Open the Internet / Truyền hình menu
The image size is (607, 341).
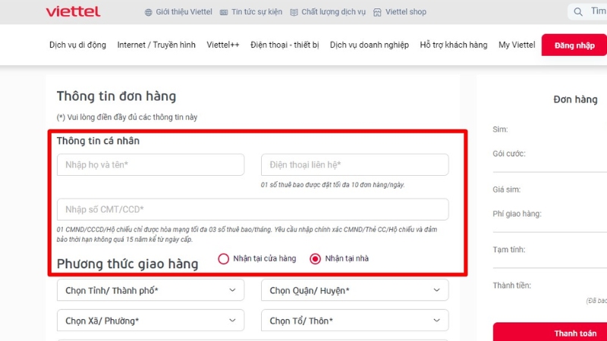(156, 45)
